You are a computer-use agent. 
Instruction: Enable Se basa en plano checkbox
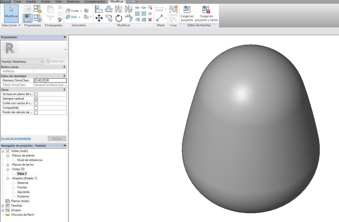coord(36,94)
